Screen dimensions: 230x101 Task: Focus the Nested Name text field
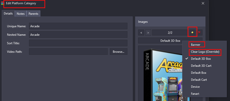coord(78,34)
